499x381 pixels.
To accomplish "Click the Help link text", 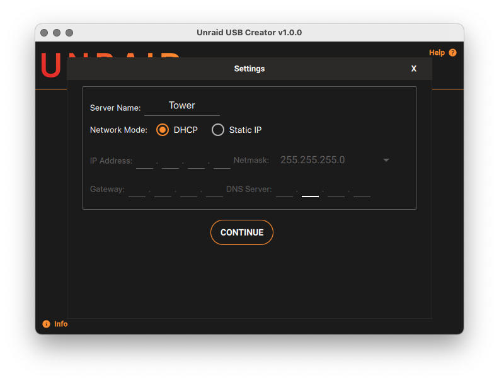I will [x=437, y=52].
